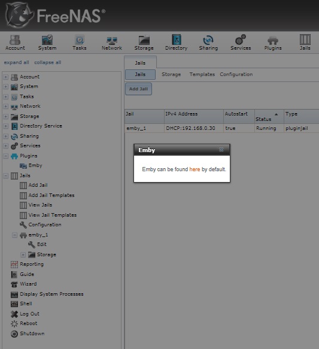The width and height of the screenshot is (319, 349).
Task: Switch to the Configuration tab
Action: coord(236,74)
